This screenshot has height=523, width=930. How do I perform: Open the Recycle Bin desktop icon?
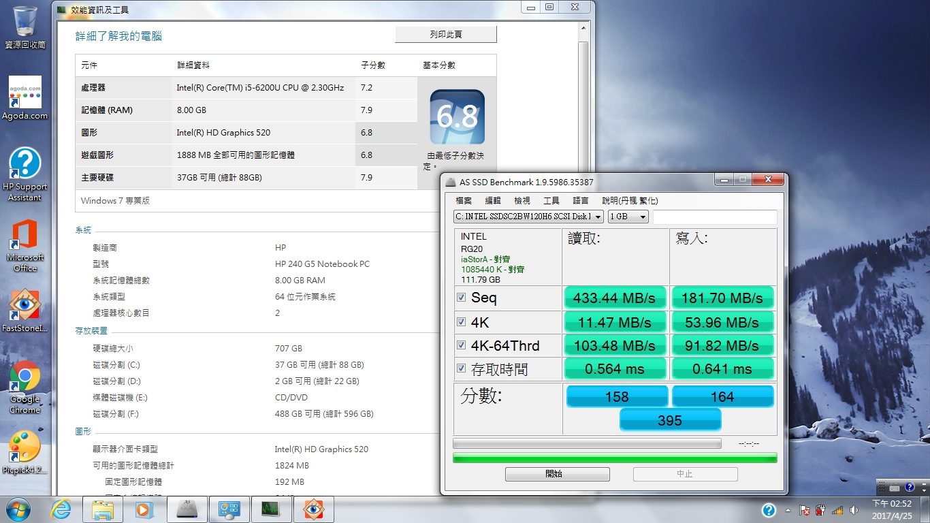(x=25, y=27)
